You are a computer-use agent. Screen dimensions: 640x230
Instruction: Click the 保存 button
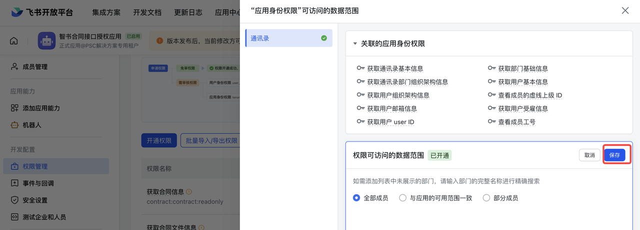(x=614, y=155)
